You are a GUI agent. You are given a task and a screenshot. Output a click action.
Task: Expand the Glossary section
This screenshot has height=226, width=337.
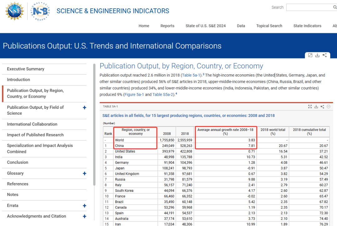(85, 173)
